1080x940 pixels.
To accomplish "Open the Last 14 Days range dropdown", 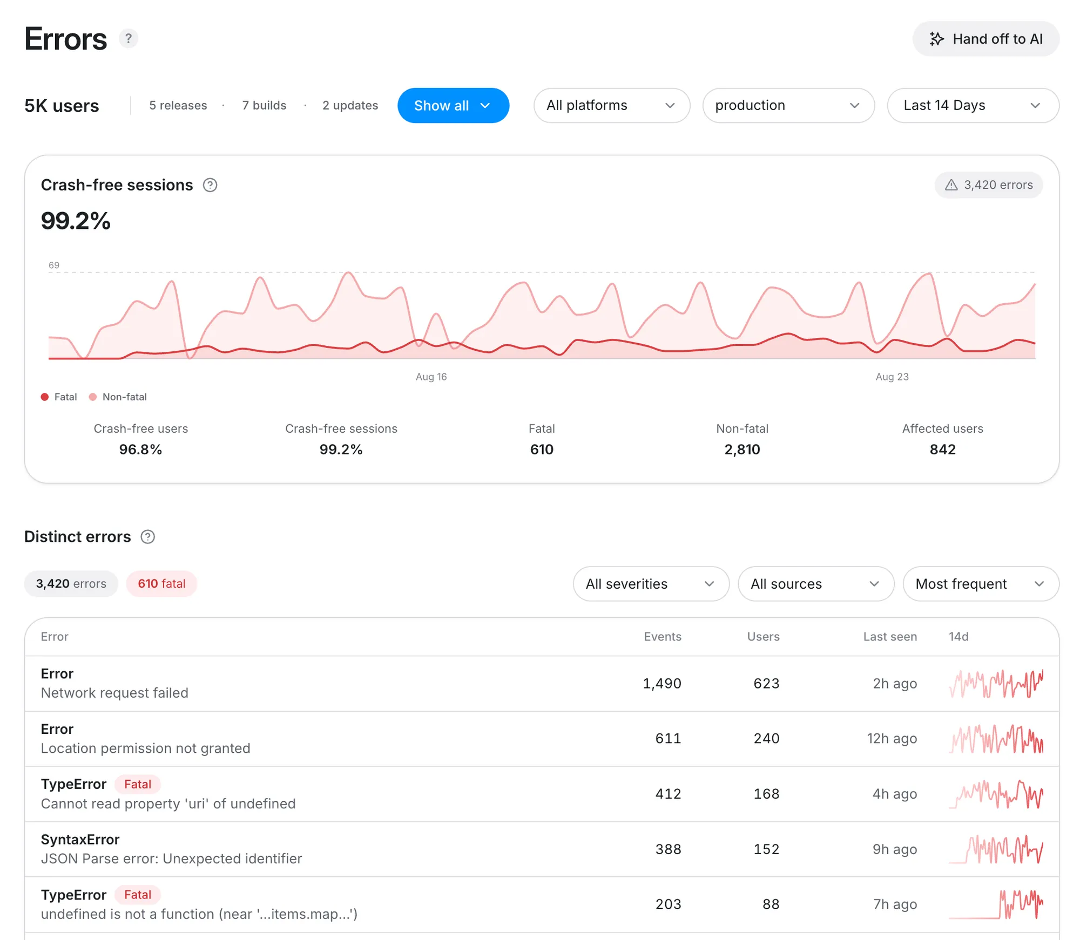I will 973,106.
